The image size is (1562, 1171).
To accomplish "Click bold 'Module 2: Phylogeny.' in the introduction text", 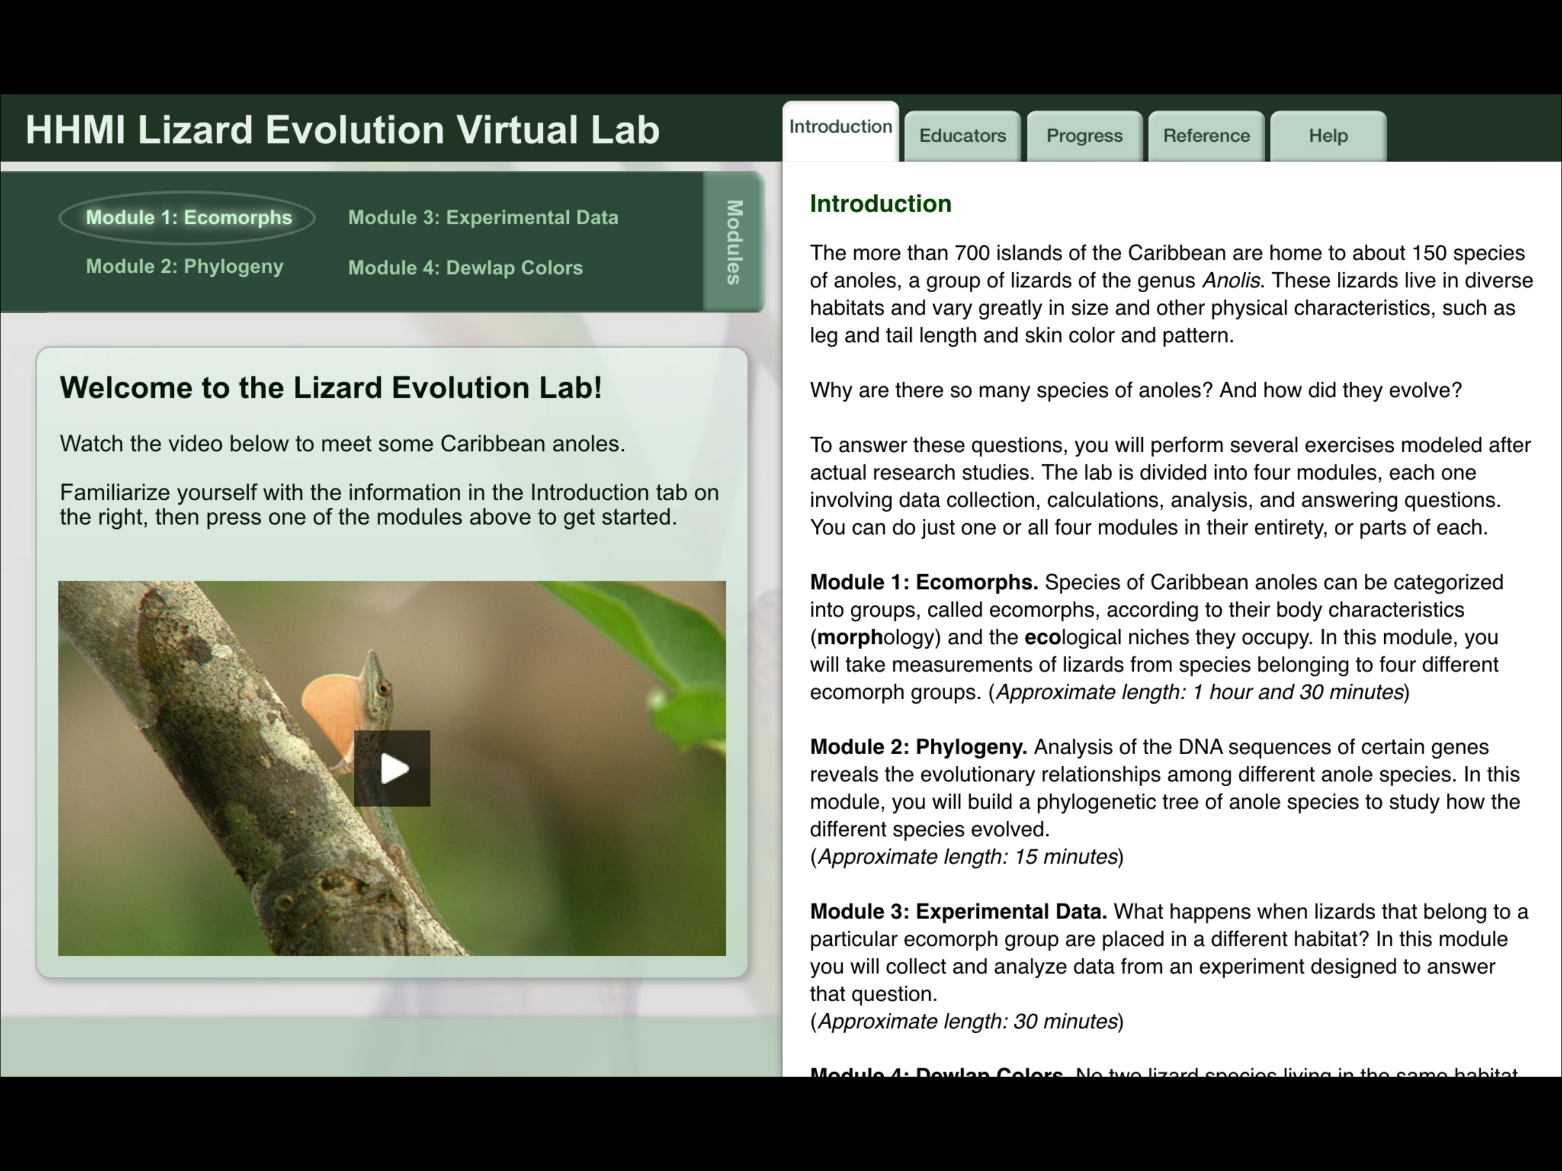I will coord(918,747).
